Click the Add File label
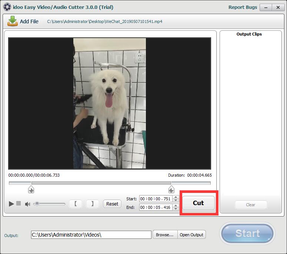The image size is (287, 254). [29, 21]
